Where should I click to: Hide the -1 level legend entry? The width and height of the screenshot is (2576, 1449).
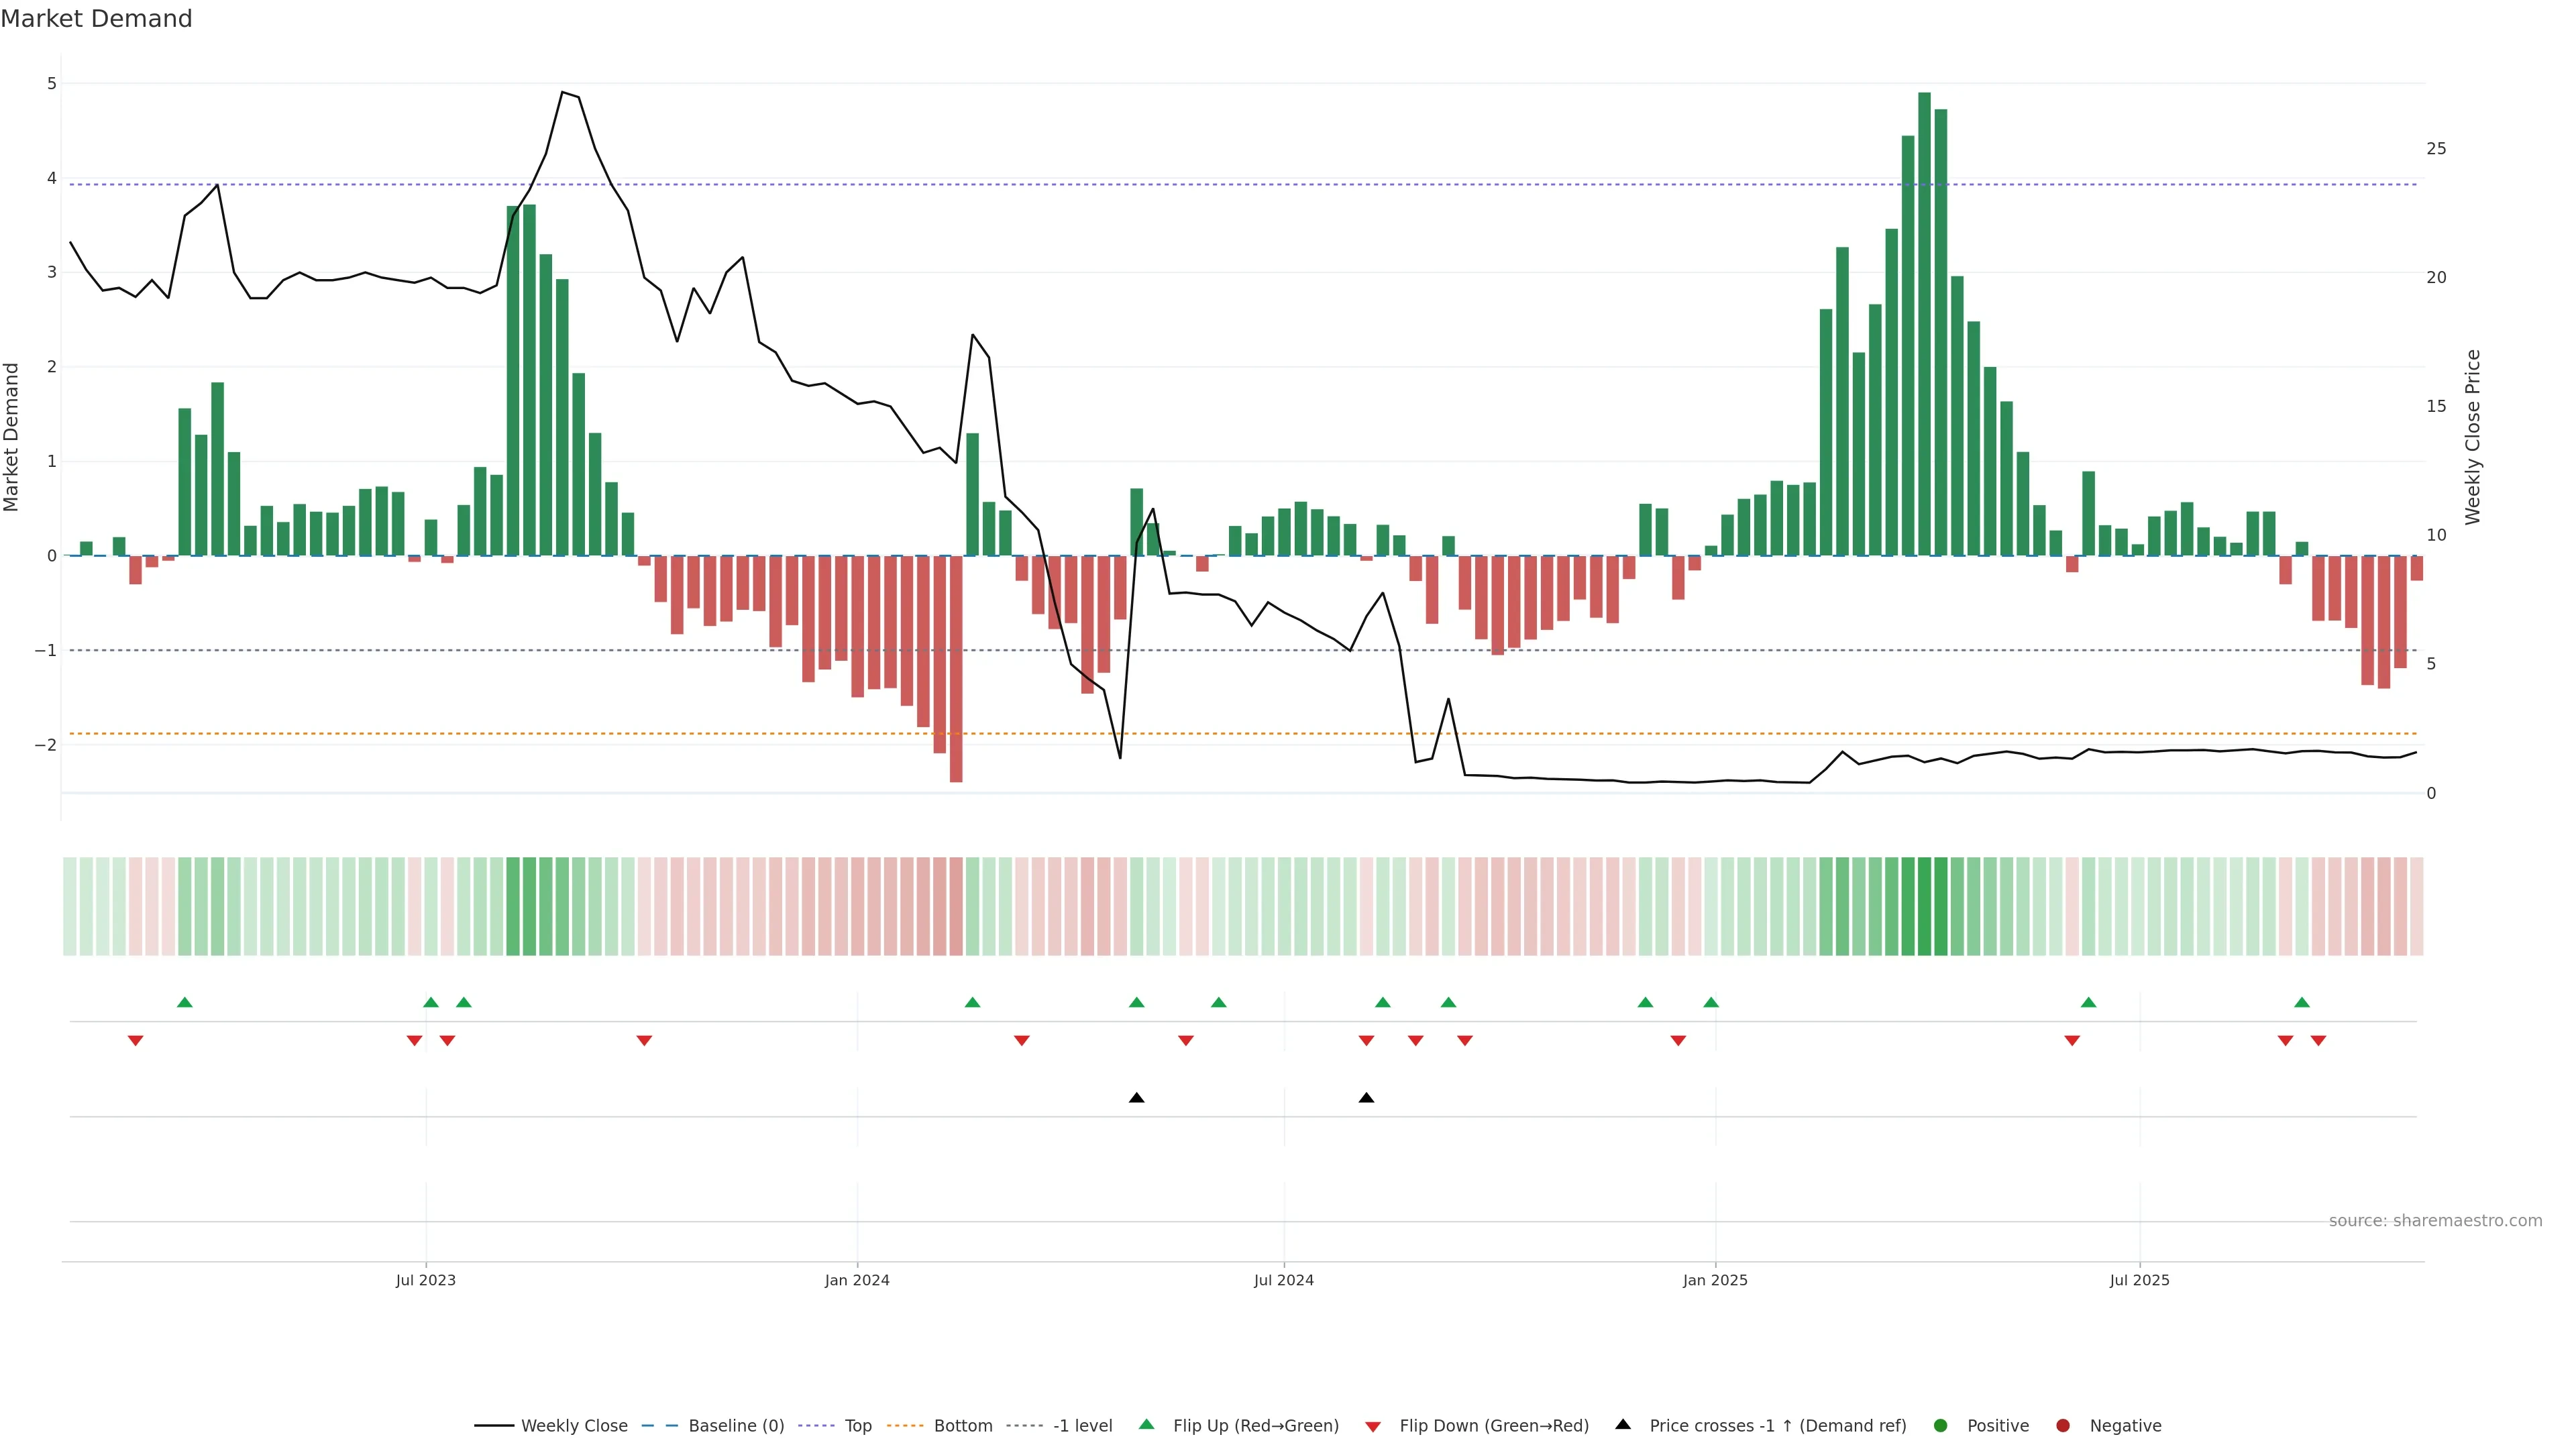pyautogui.click(x=1082, y=1426)
